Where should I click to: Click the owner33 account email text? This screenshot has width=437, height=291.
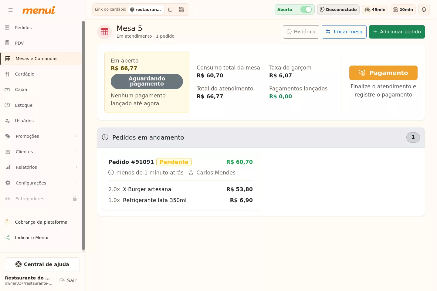pyautogui.click(x=29, y=283)
